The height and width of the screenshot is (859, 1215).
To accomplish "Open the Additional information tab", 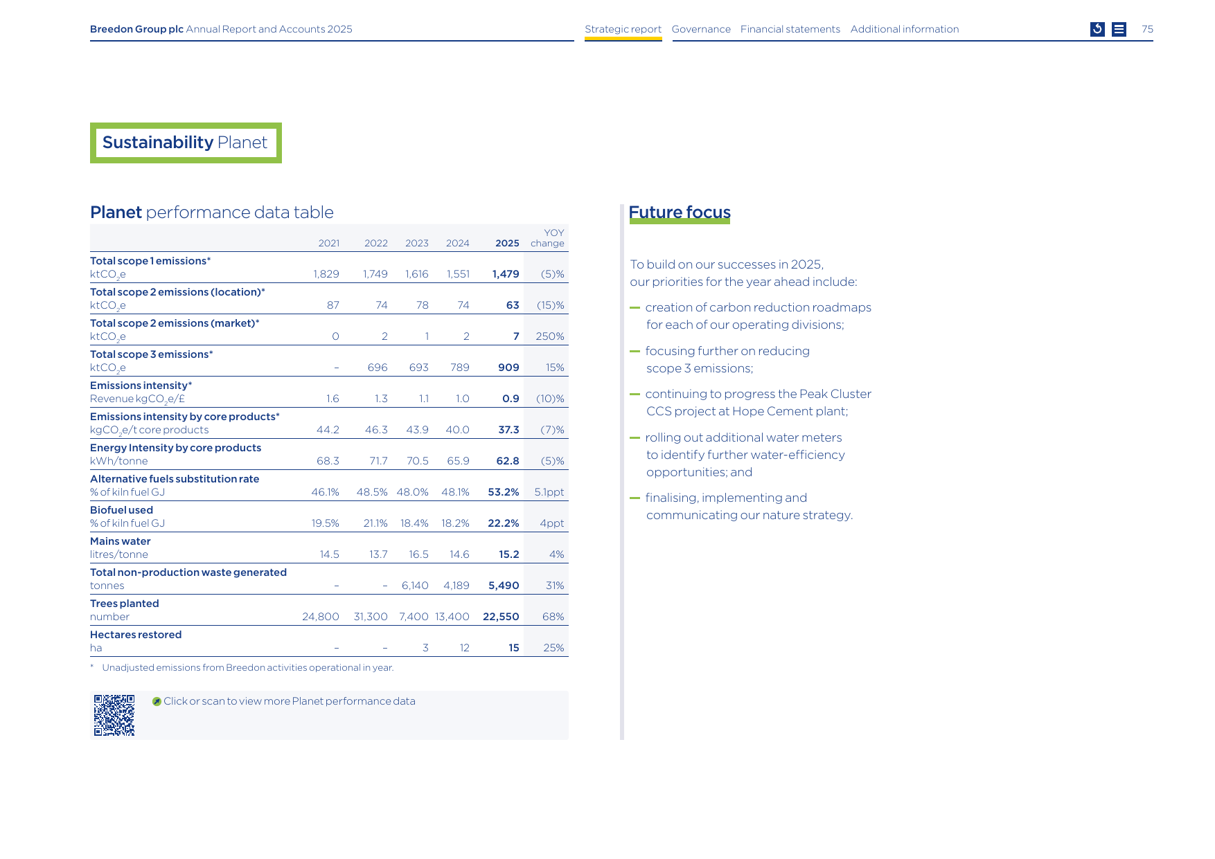I will pyautogui.click(x=905, y=29).
